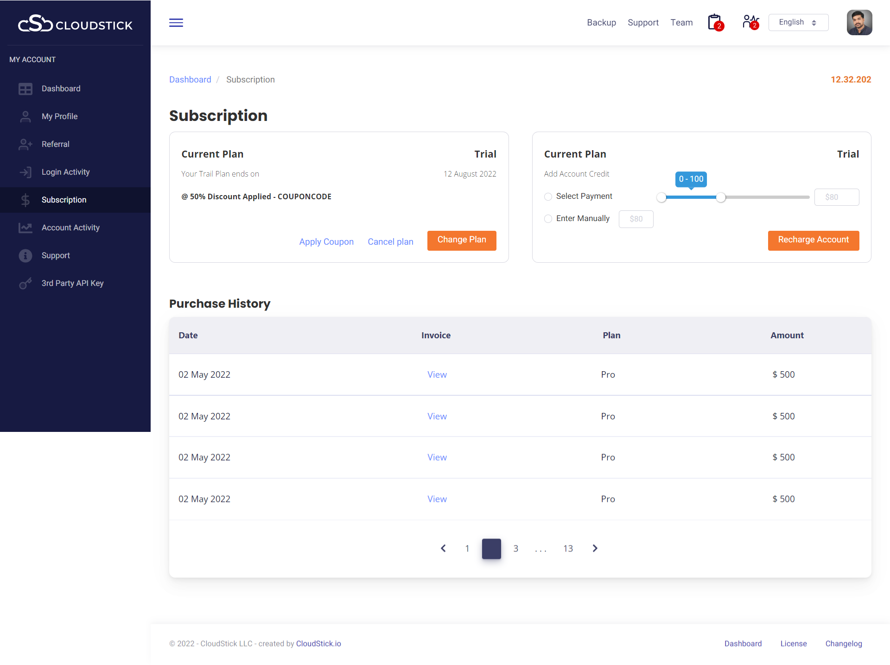The height and width of the screenshot is (665, 890).
Task: Open Subscription in the sidebar menu
Action: [64, 200]
